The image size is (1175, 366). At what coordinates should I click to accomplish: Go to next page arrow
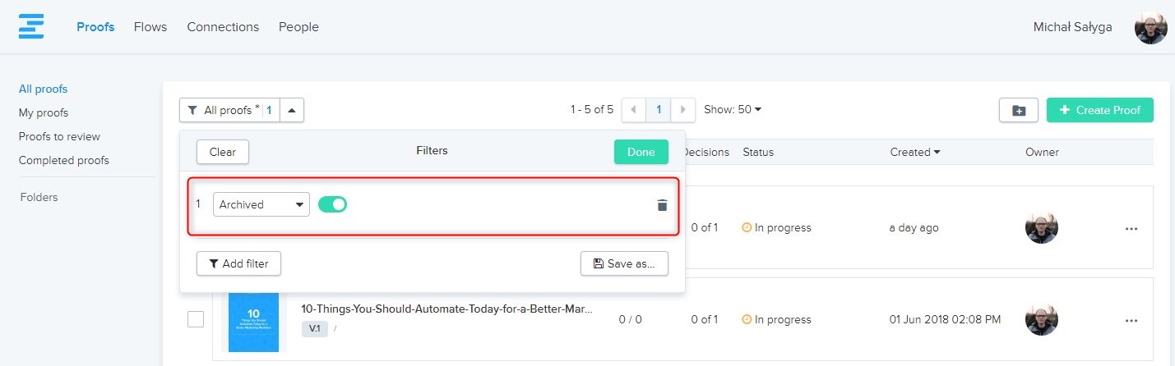pos(683,110)
